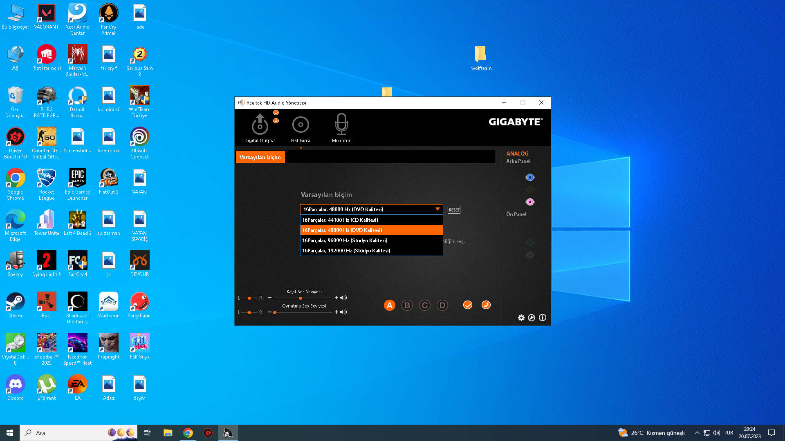
Task: Select the Epic Games Launcher icon
Action: pos(77,184)
